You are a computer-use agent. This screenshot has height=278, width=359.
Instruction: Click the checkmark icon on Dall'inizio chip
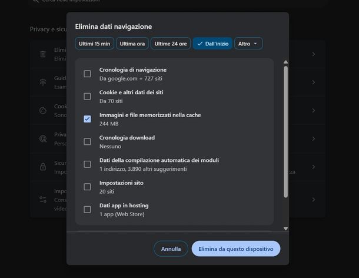coord(200,44)
